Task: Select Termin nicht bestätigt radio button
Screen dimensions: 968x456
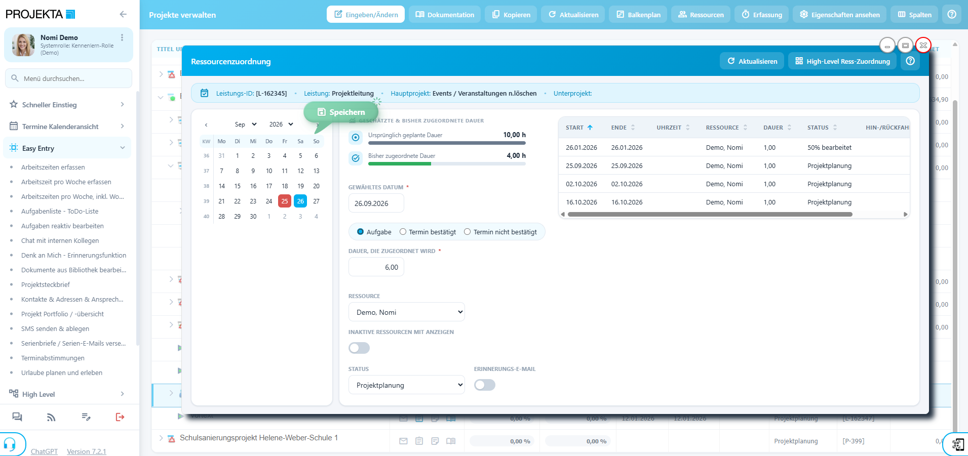Action: click(x=467, y=232)
